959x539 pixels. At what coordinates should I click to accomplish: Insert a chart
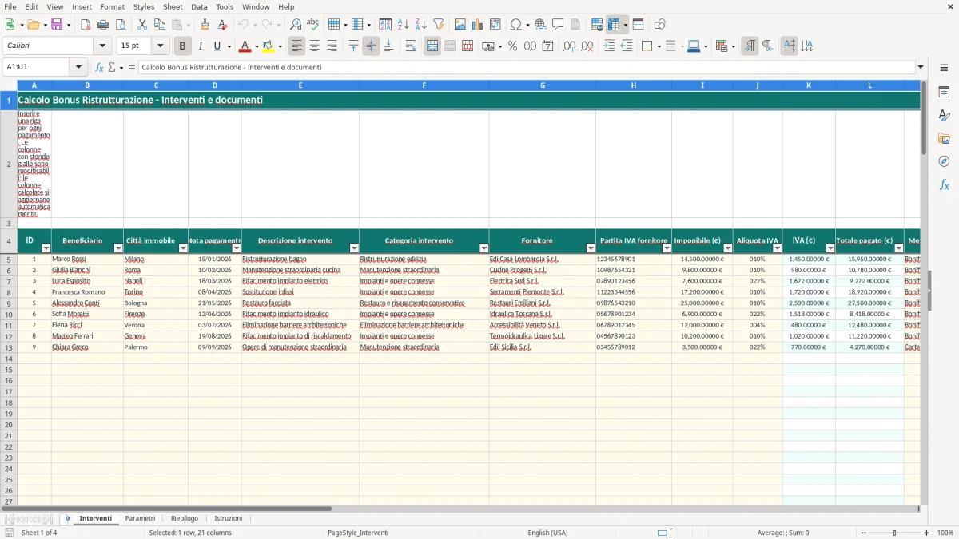(x=478, y=25)
